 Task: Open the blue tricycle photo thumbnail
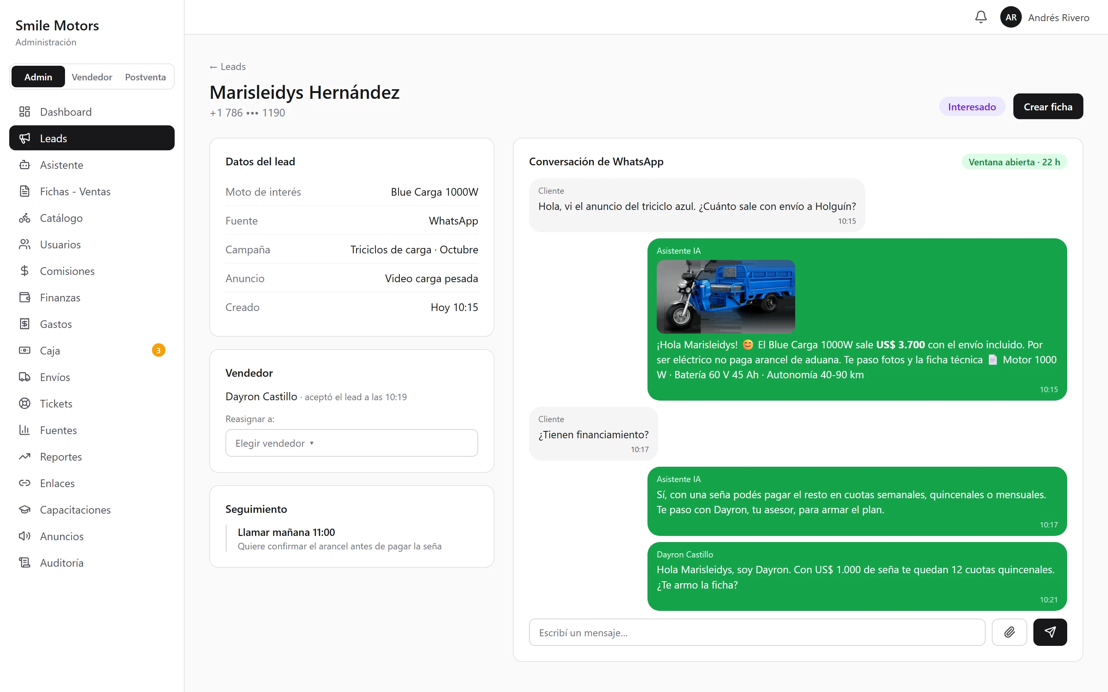pos(726,296)
